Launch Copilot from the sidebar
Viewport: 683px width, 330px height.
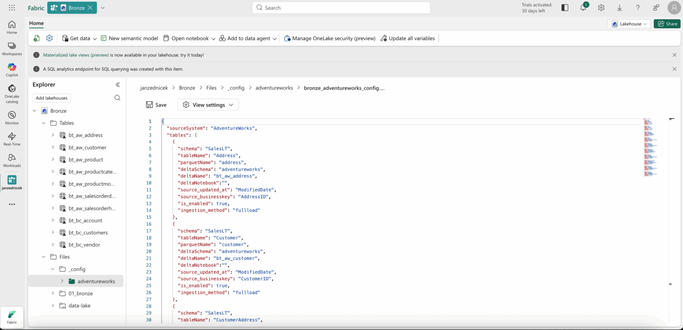coord(12,70)
